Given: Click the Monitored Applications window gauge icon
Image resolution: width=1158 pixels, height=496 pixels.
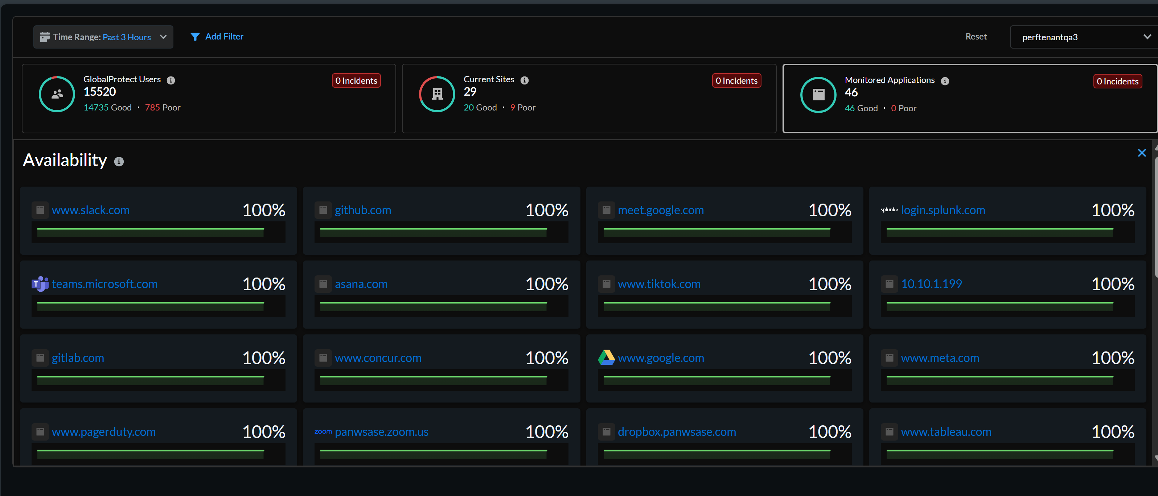Looking at the screenshot, I should [818, 95].
